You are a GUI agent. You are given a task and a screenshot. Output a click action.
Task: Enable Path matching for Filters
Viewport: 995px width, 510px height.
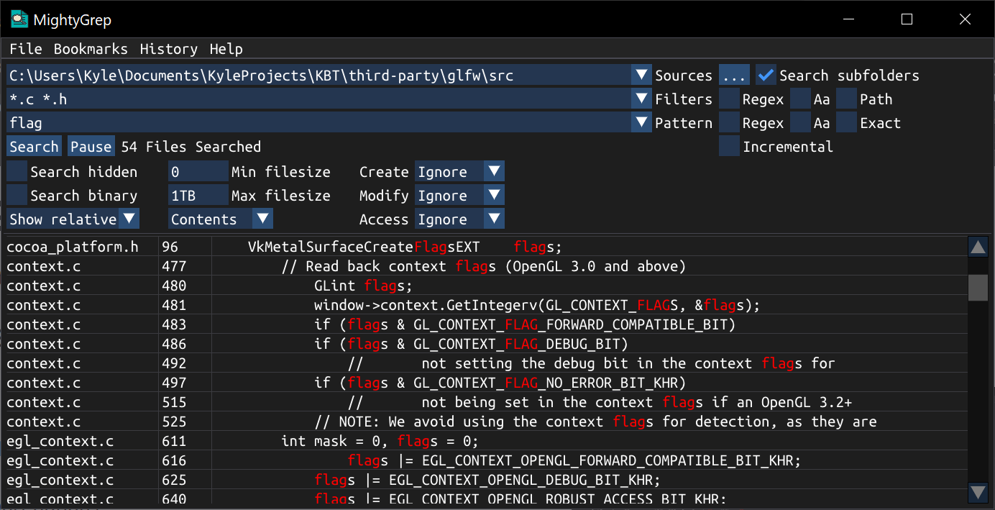coord(845,98)
